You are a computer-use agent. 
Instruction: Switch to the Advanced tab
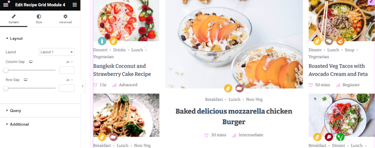click(65, 19)
